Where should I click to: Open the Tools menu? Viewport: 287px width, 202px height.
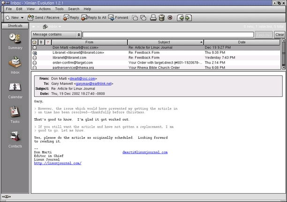coord(59,9)
